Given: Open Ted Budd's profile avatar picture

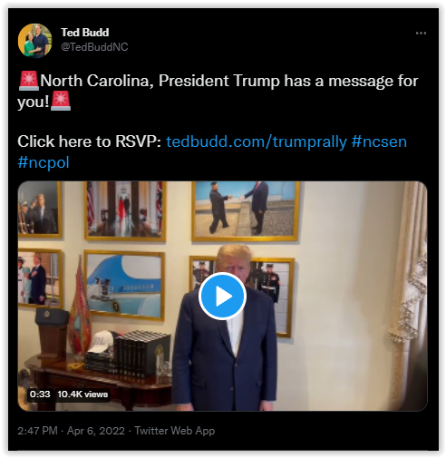Looking at the screenshot, I should pyautogui.click(x=34, y=41).
